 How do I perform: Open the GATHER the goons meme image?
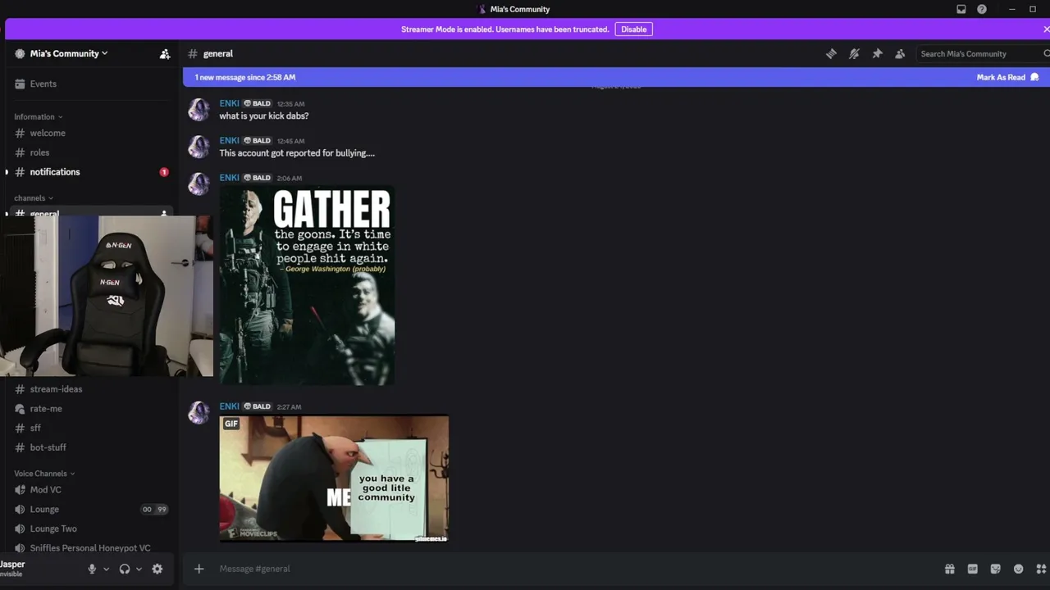307,285
